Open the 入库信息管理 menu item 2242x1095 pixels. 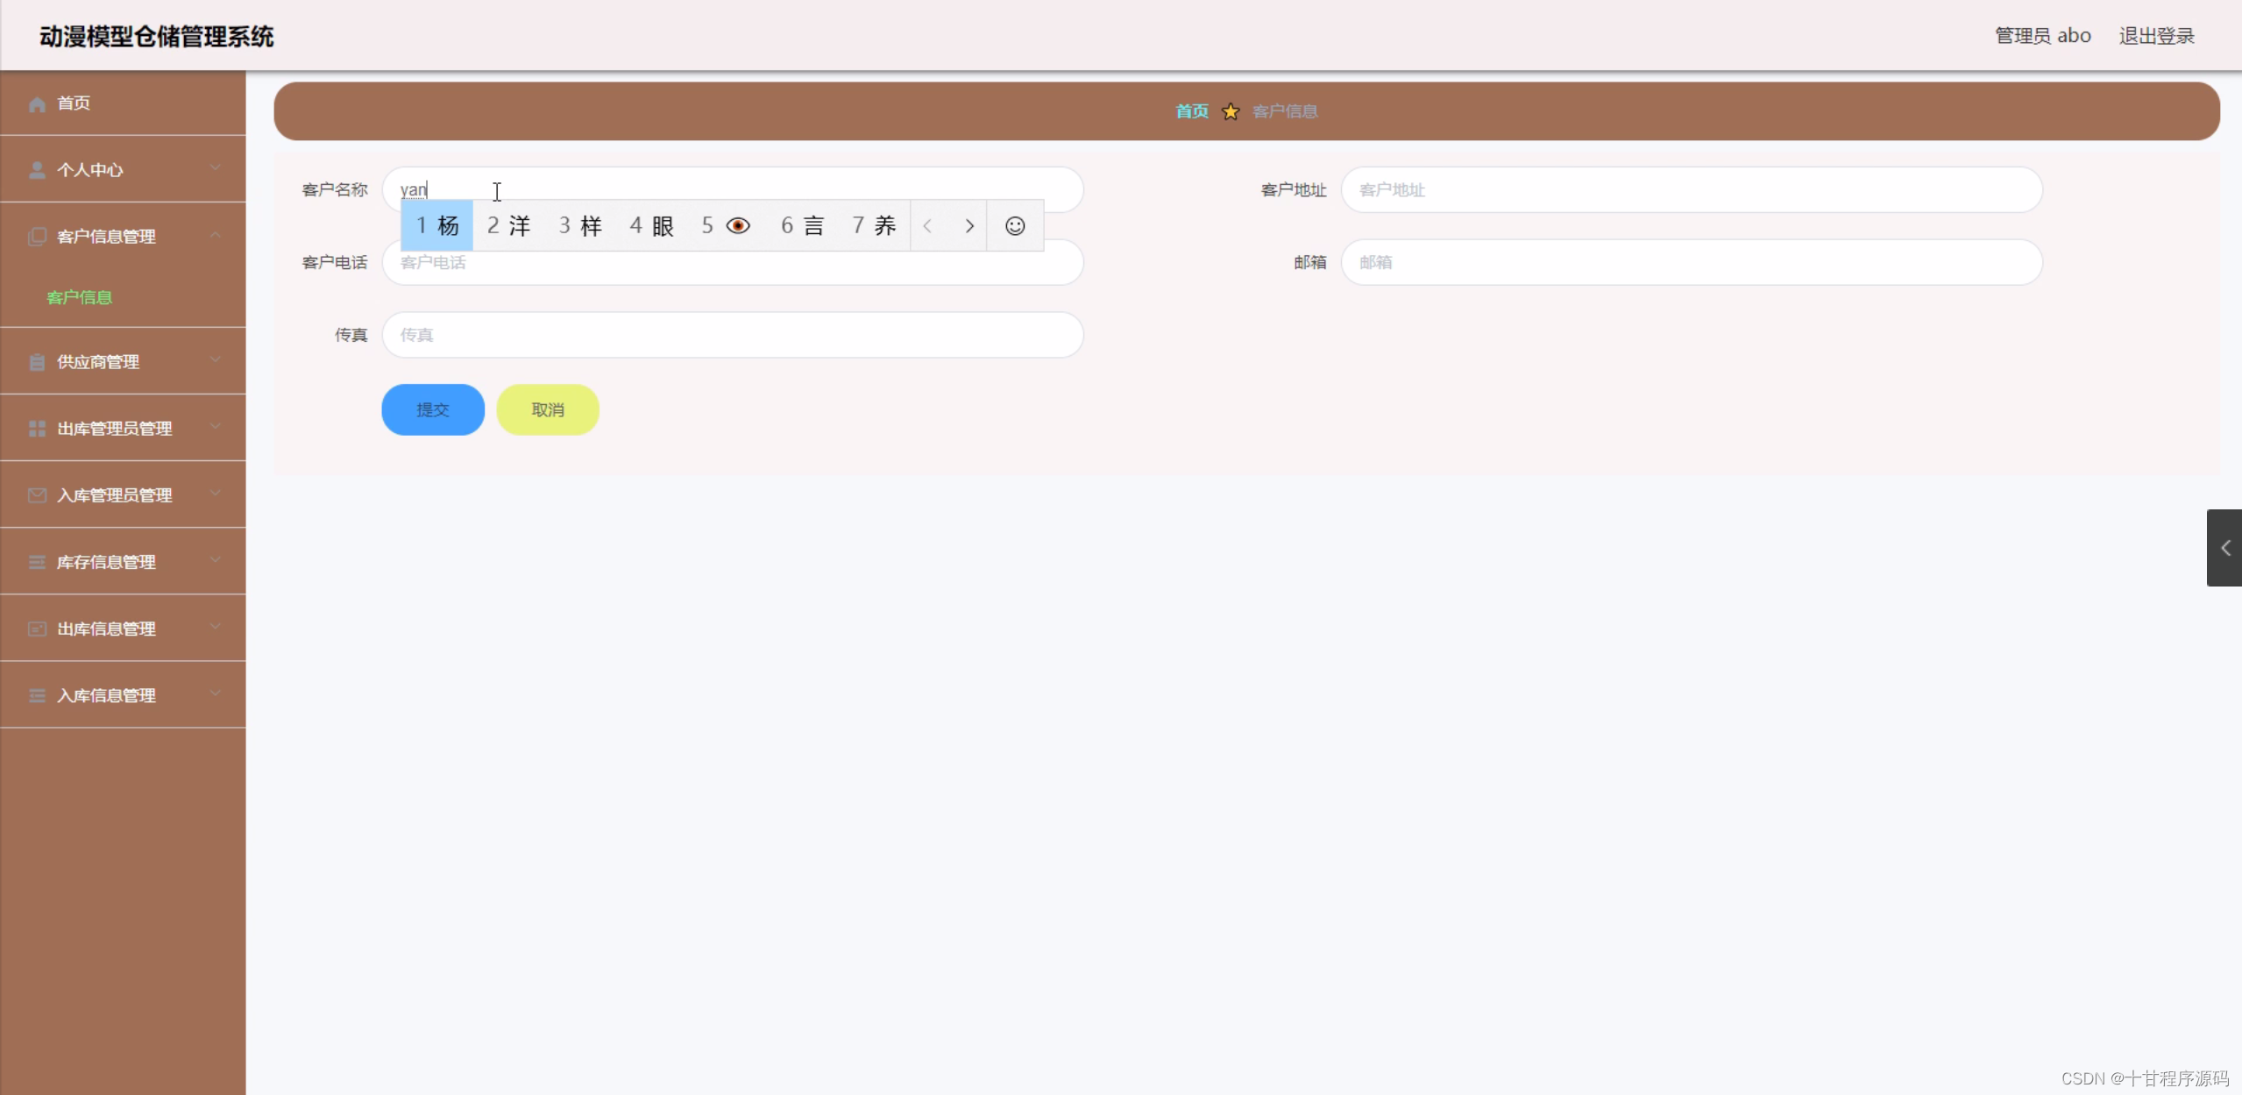pos(106,695)
